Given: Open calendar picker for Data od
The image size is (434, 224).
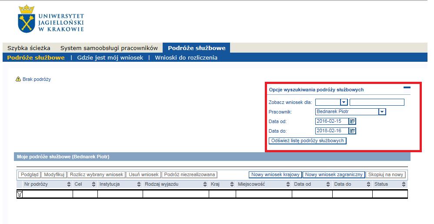Looking at the screenshot, I should point(352,121).
